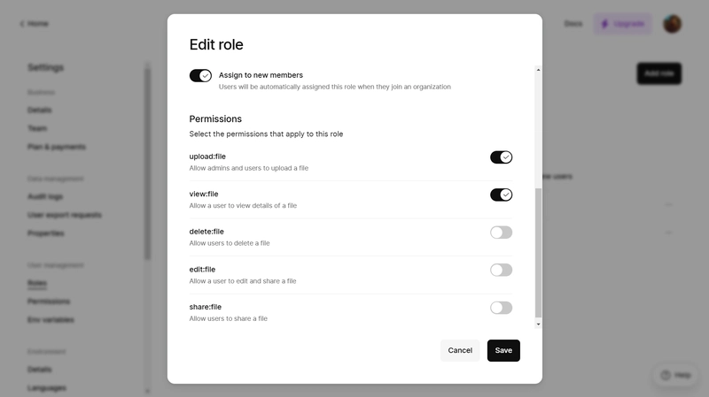Open the user avatar menu

pos(672,24)
